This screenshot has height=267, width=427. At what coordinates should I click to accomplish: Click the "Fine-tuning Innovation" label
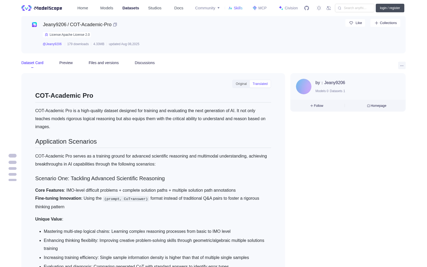[58, 198]
